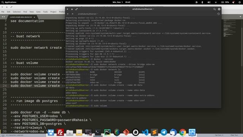This screenshot has height=137, width=243.
Task: Click line 28 '-- run image db postgres'
Action: 34,101
